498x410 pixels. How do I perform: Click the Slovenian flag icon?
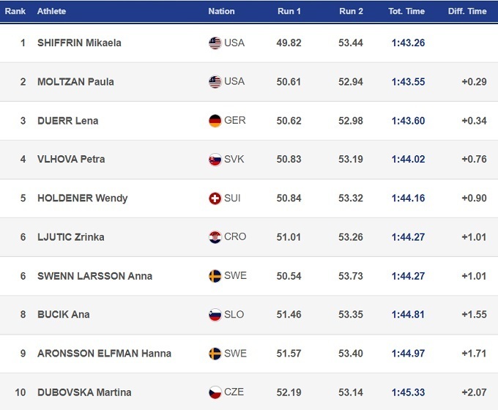pyautogui.click(x=215, y=315)
